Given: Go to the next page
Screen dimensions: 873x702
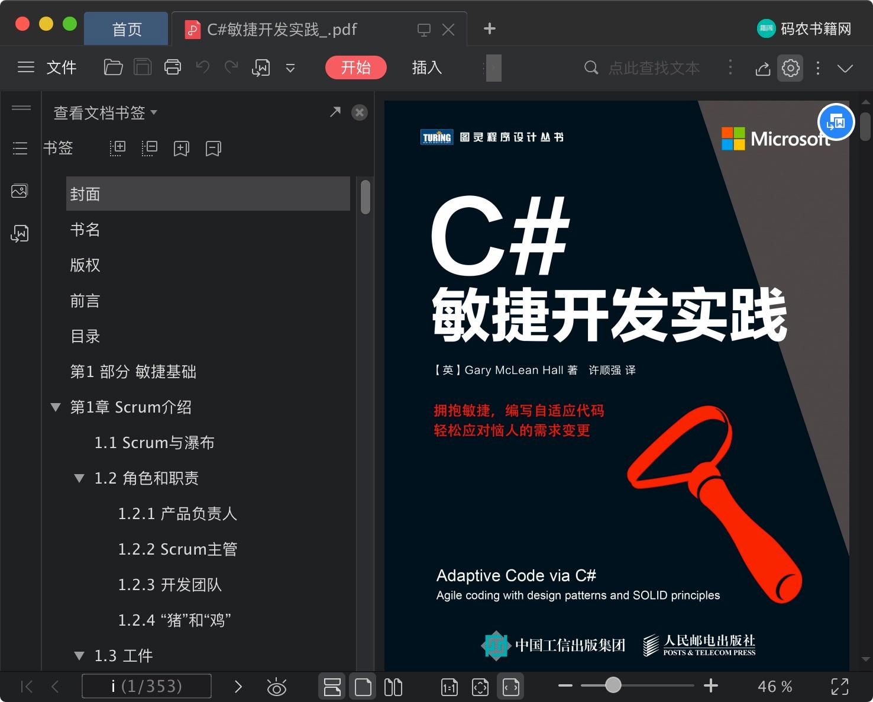Looking at the screenshot, I should [x=238, y=687].
